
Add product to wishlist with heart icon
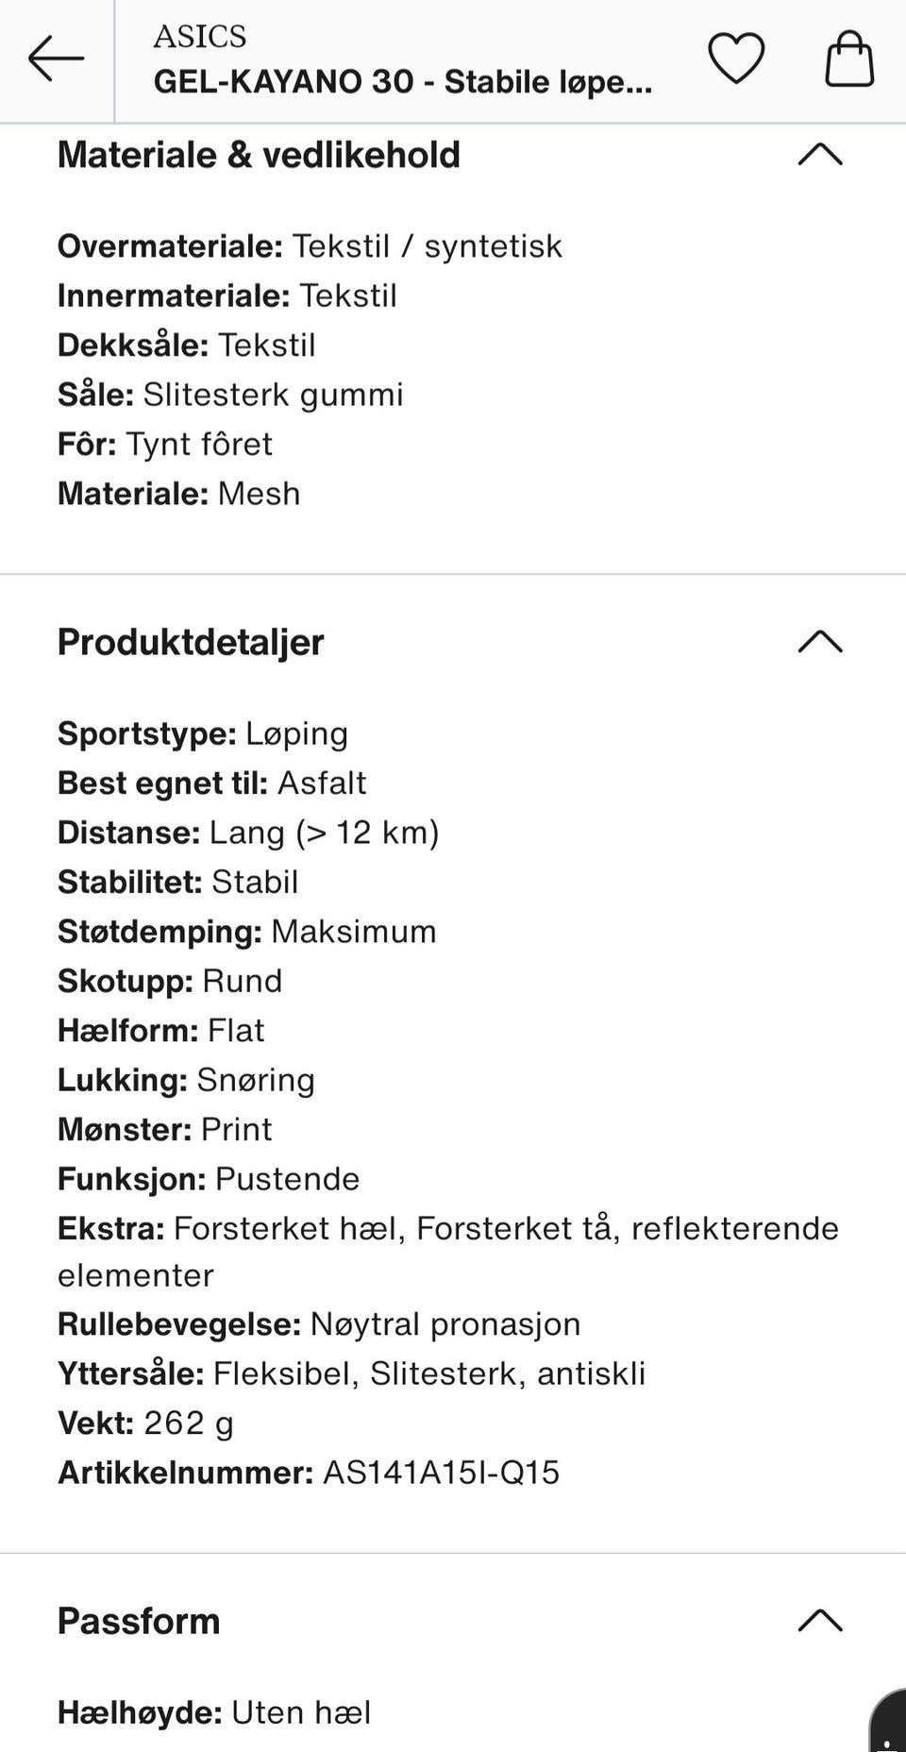(x=736, y=59)
